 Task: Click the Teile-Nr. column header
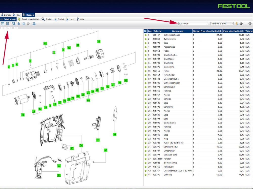click(157, 31)
